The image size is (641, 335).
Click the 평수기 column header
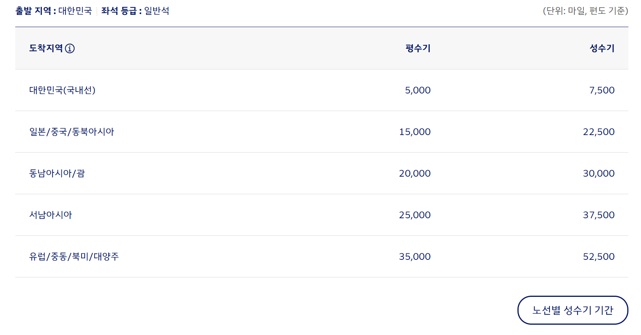tap(418, 48)
